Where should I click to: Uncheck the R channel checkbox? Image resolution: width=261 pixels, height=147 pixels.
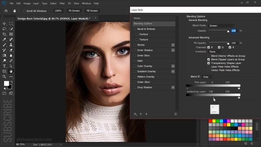point(208,47)
